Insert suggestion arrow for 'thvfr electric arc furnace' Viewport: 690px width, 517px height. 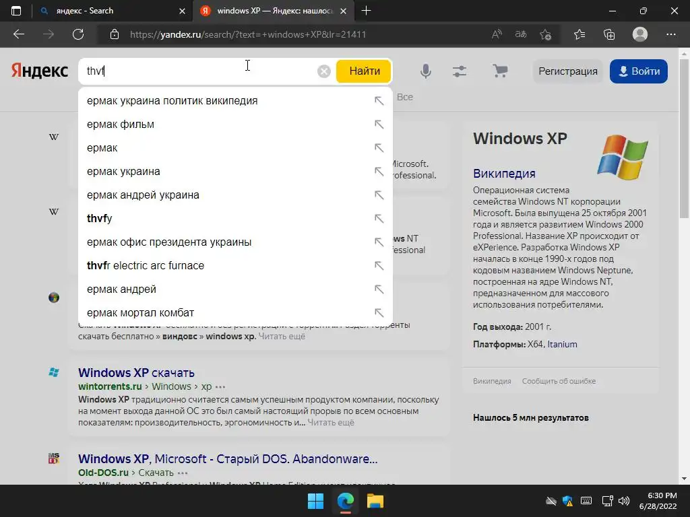[379, 265]
